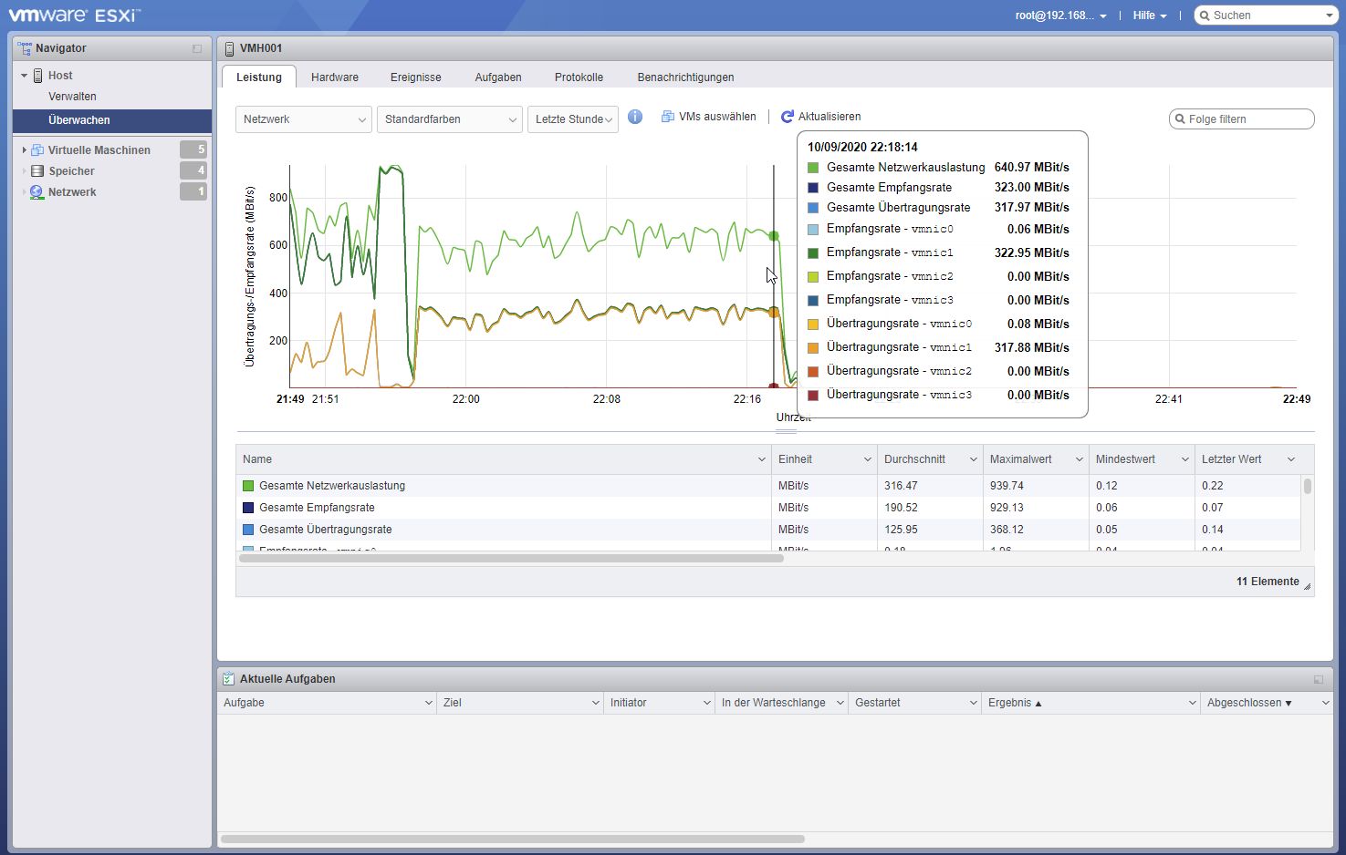Click the VMs auswählen icon
1346x855 pixels.
click(x=668, y=117)
